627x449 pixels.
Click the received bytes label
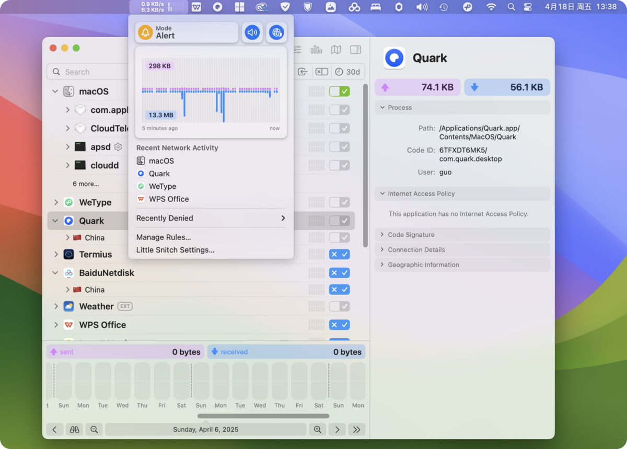click(234, 352)
